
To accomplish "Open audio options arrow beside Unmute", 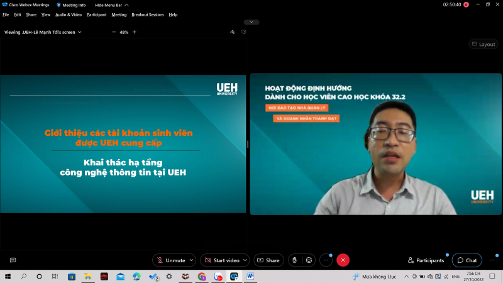I will point(192,260).
